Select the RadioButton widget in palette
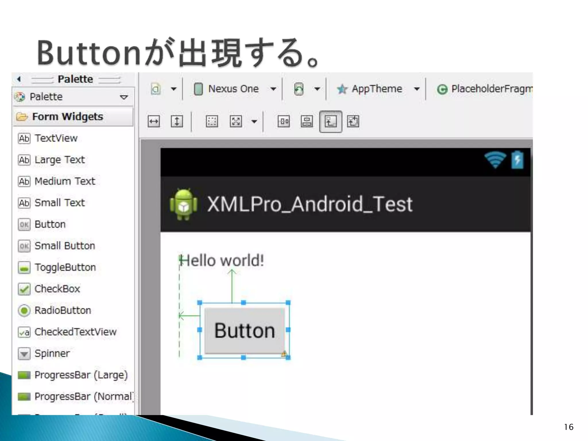Screen dimensions: 588x441 [62, 310]
